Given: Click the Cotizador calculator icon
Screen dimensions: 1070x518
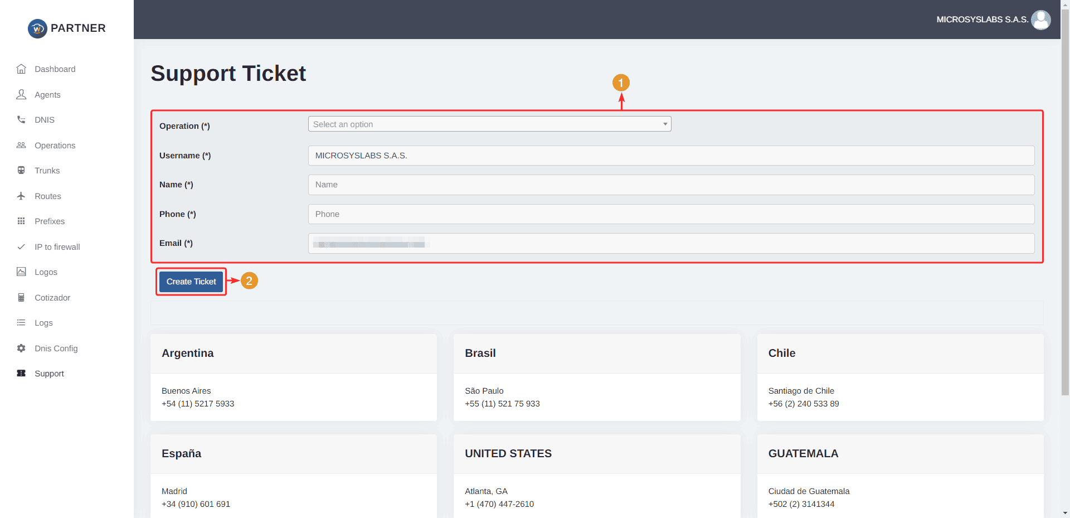Looking at the screenshot, I should point(21,297).
